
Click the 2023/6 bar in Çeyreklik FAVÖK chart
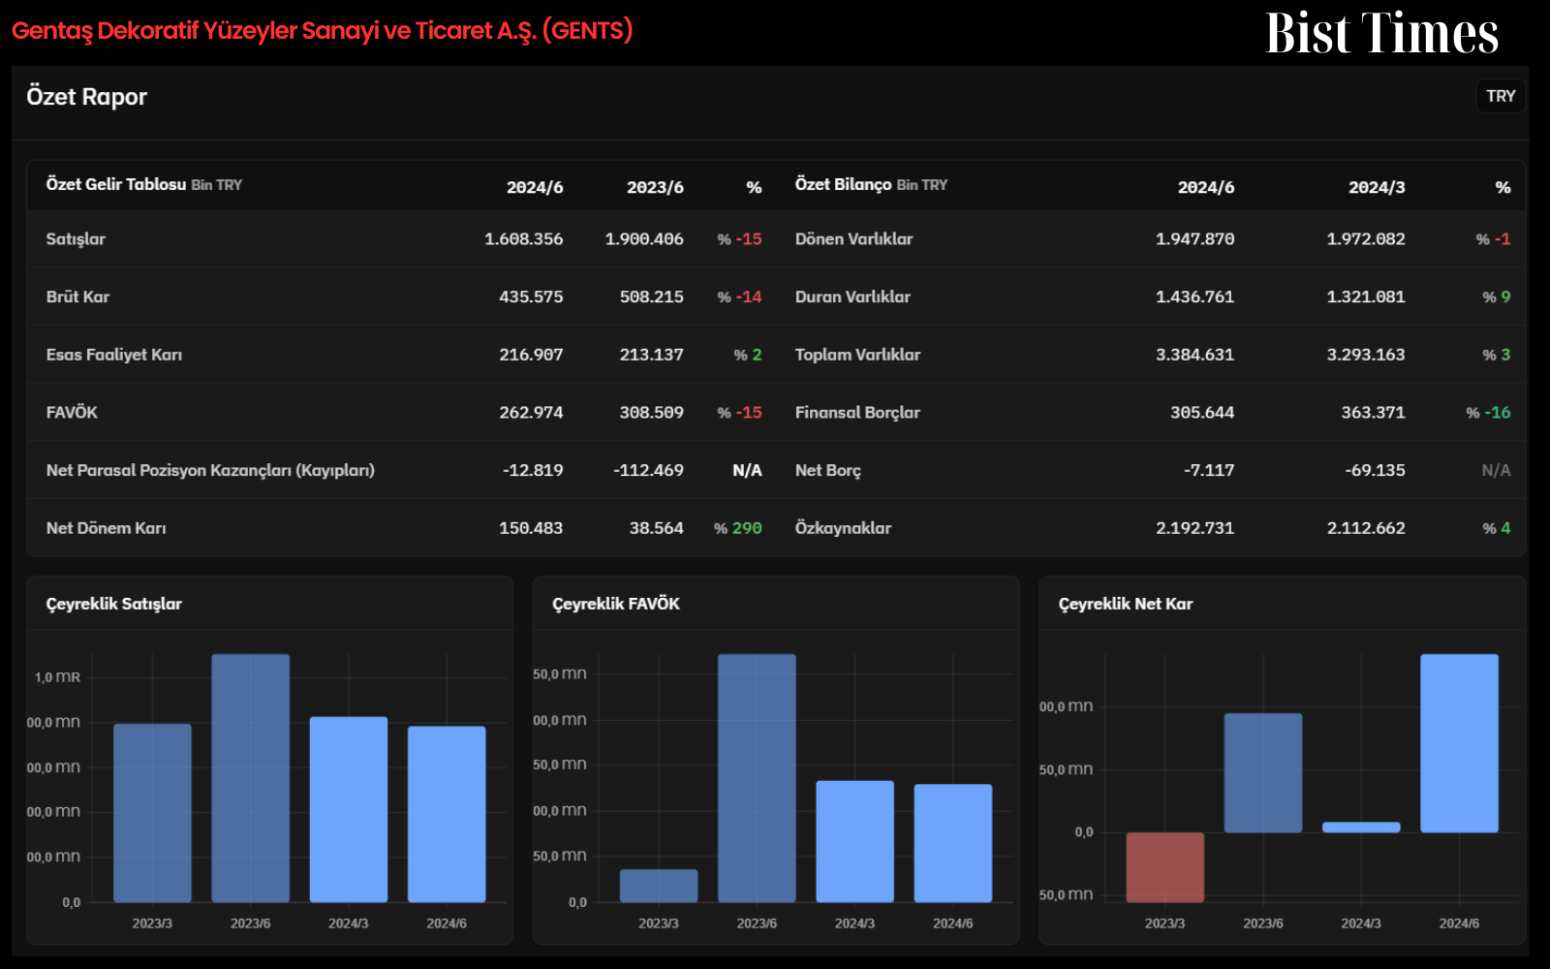(x=757, y=778)
